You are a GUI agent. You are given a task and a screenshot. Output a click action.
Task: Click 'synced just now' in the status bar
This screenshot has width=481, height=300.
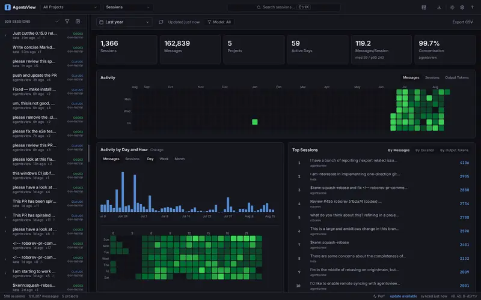(434, 296)
